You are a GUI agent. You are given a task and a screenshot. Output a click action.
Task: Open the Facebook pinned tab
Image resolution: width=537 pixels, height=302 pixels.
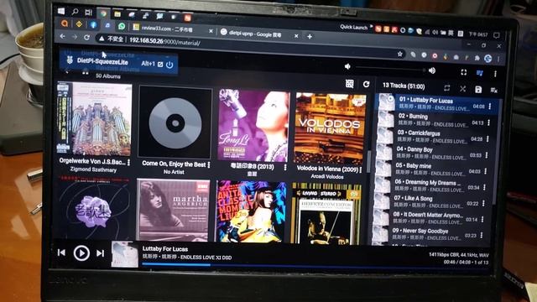pyautogui.click(x=93, y=24)
